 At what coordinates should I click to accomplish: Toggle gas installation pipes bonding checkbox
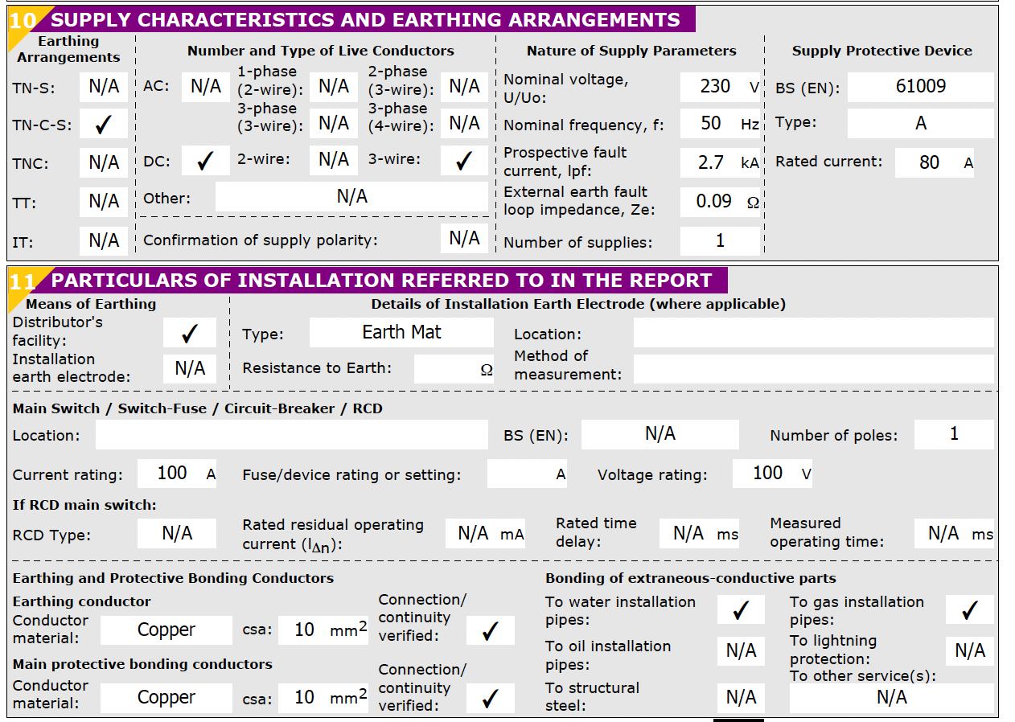(970, 610)
